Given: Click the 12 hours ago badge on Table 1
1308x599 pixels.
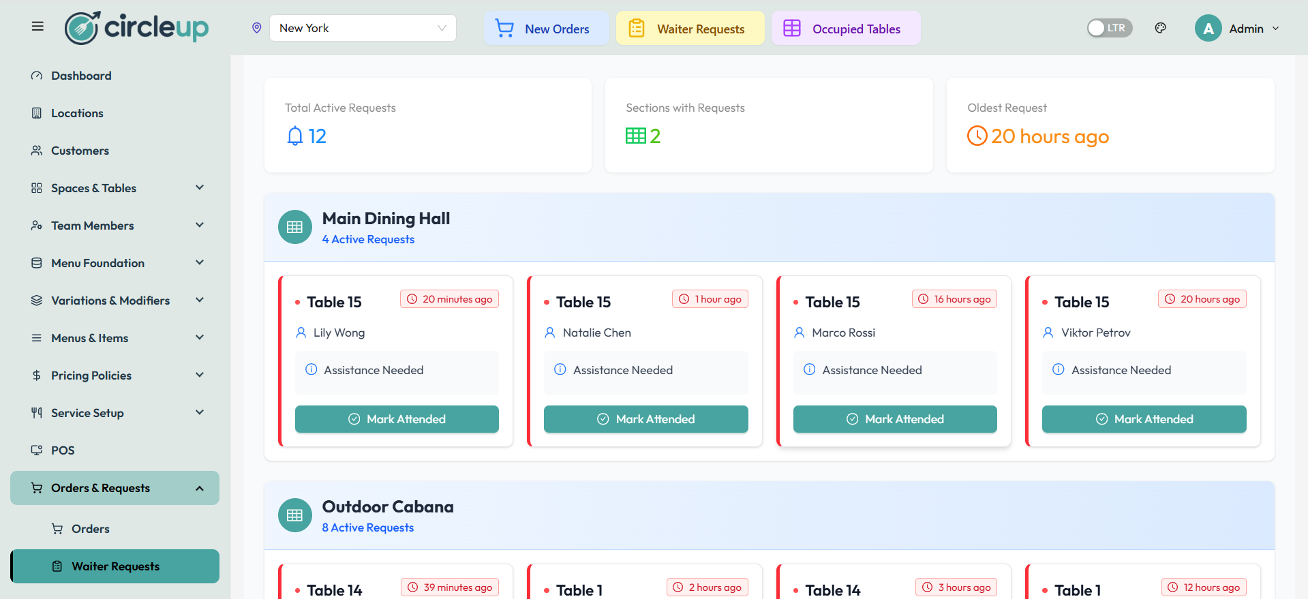Looking at the screenshot, I should pos(1204,587).
